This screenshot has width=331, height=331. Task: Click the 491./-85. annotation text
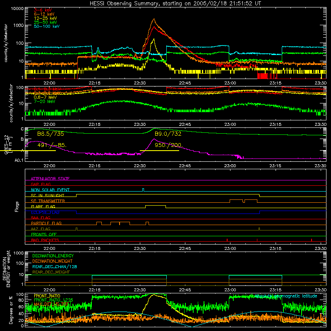(x=52, y=145)
